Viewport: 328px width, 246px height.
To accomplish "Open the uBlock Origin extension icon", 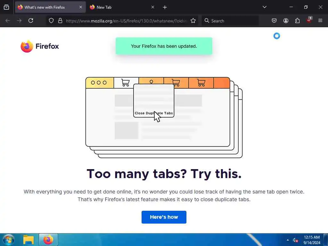I will [x=309, y=20].
